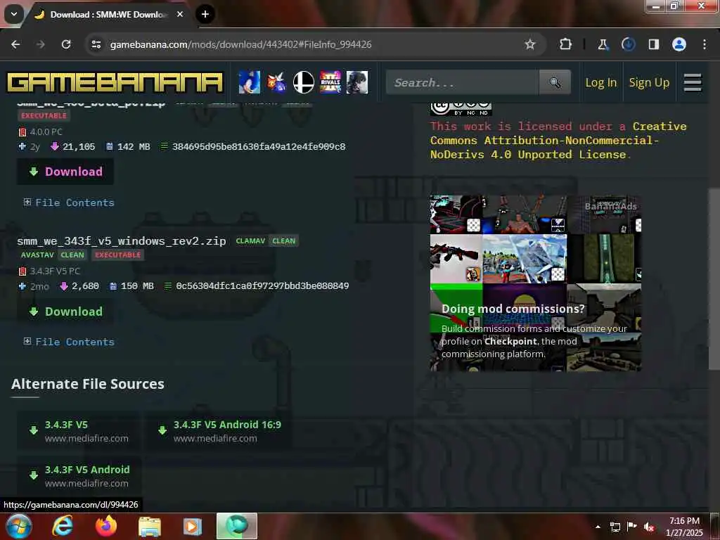Click the search magnifier button
The height and width of the screenshot is (540, 720).
(x=555, y=83)
